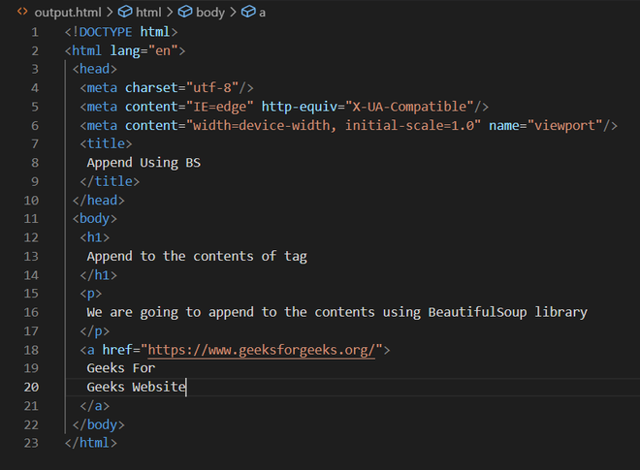Click the opening <h1> tag
This screenshot has width=640, height=470.
click(95, 237)
